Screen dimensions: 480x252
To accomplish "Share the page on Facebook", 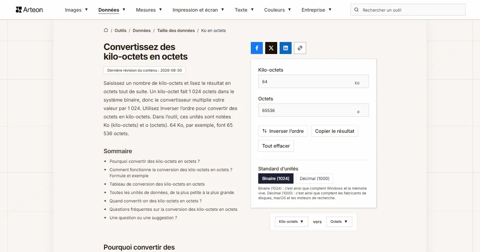I will [x=257, y=48].
